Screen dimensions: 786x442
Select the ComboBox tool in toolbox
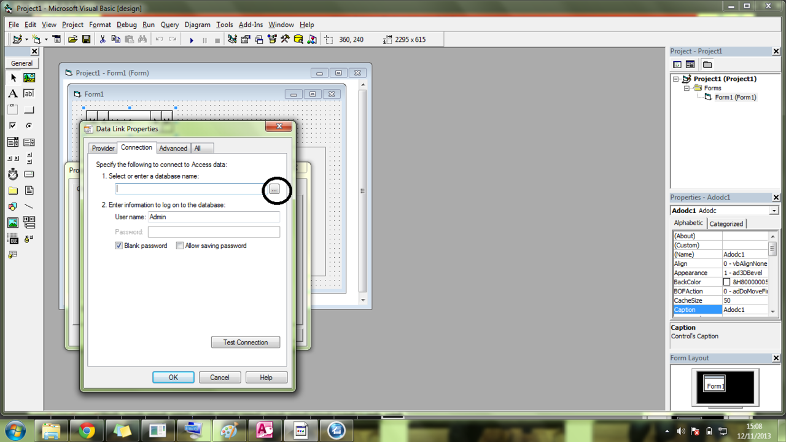(13, 142)
